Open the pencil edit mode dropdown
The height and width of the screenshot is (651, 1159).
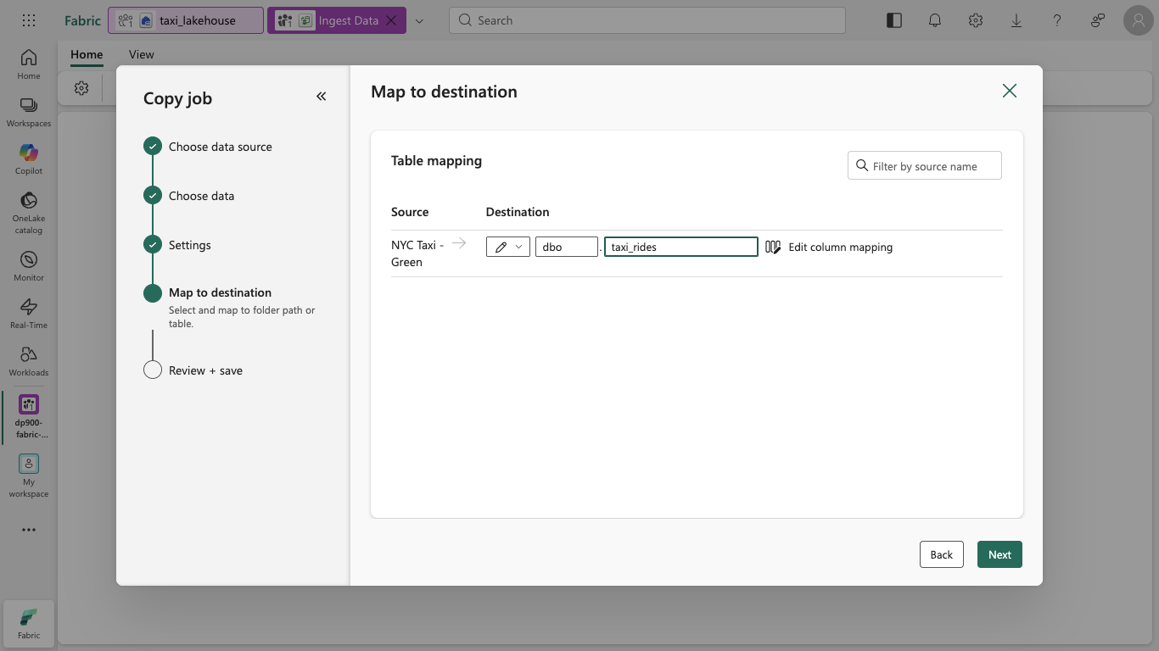pyautogui.click(x=508, y=247)
